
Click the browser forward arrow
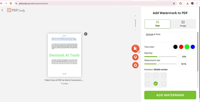6,4
